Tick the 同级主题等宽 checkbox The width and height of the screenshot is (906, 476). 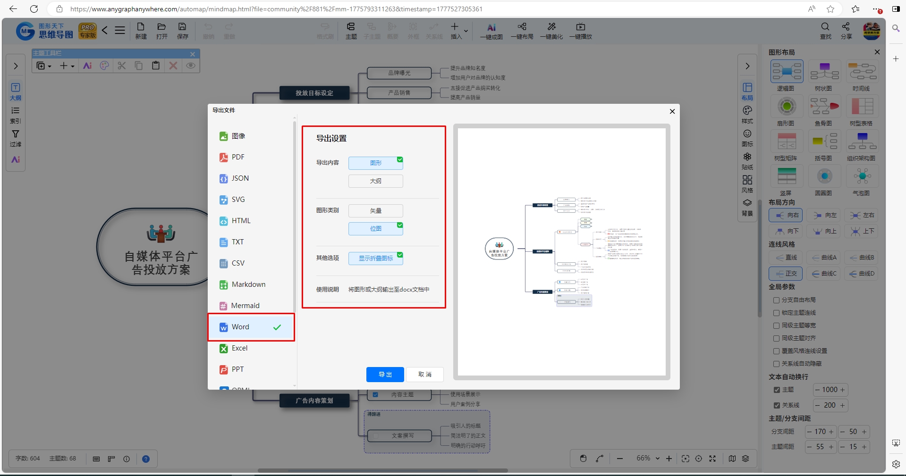[776, 326]
